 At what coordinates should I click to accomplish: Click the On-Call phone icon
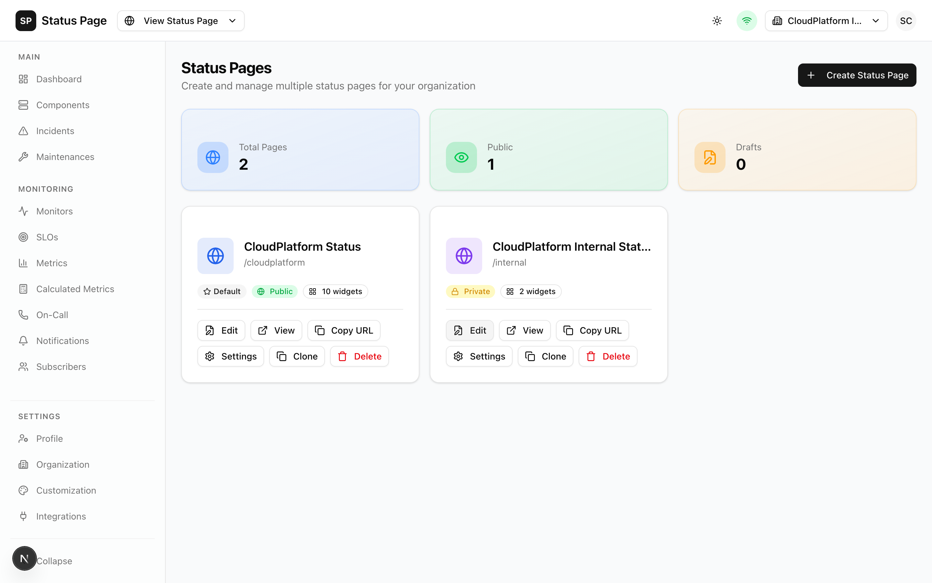coord(24,314)
